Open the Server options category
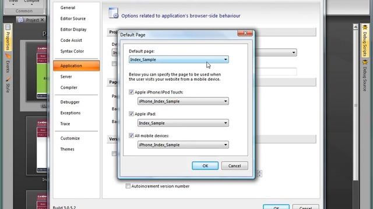This screenshot has height=209, width=373. [66, 77]
